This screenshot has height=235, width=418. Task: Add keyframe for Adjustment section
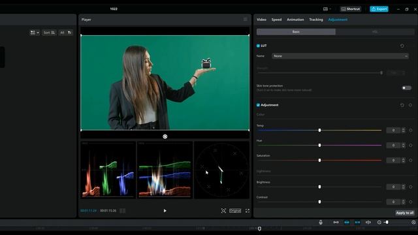coord(411,105)
